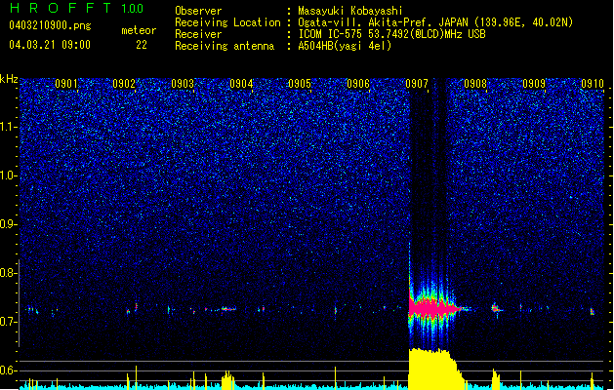Click the kHz axis unit label

click(9, 79)
